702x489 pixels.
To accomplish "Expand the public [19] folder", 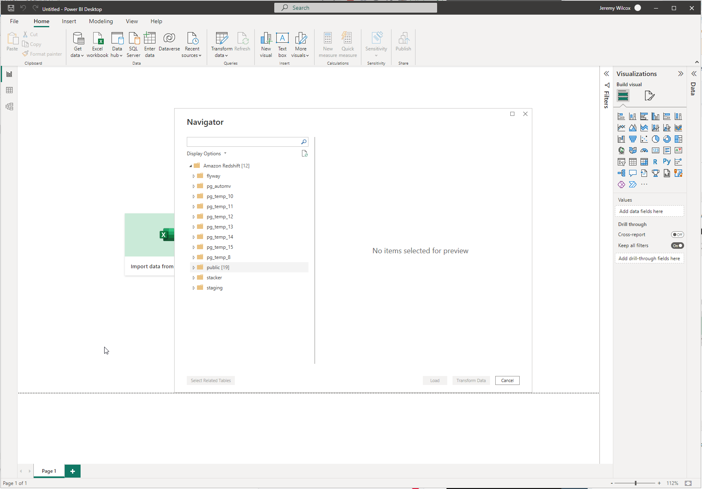I will pos(194,267).
